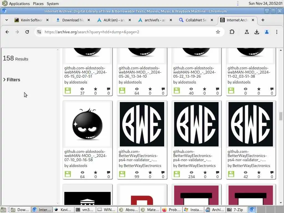Click BWE thumbnail of item with 99 views
The image size is (284, 213).
pyautogui.click(x=142, y=124)
